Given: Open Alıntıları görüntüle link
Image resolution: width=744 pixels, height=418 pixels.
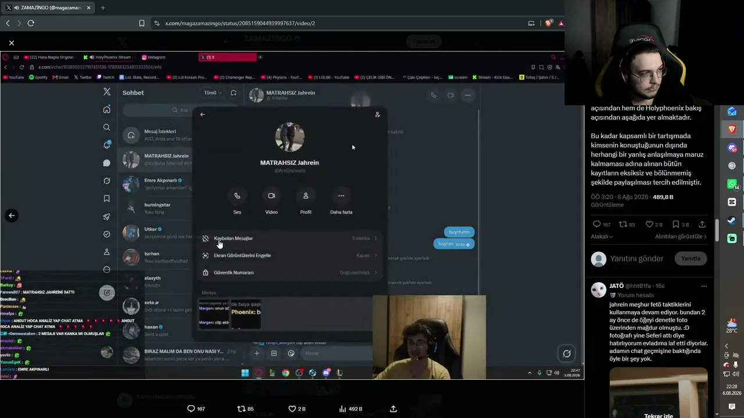Looking at the screenshot, I should (x=681, y=236).
